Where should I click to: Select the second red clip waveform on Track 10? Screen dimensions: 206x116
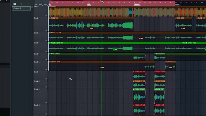(159, 111)
